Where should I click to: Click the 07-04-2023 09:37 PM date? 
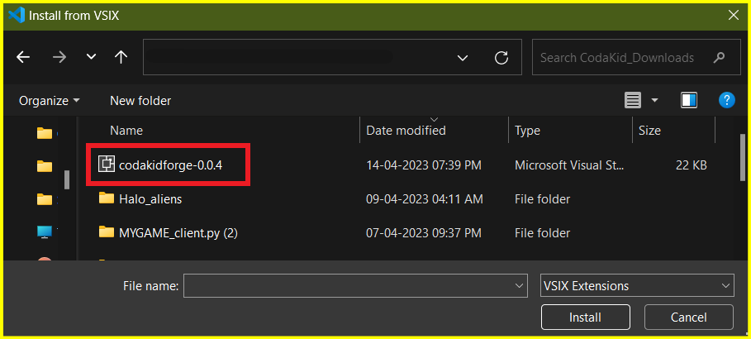click(423, 233)
